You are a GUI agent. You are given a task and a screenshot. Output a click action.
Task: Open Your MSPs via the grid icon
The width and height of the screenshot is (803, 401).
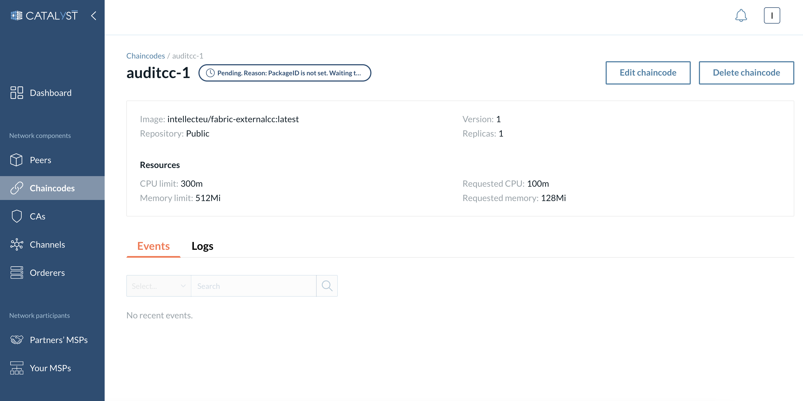[x=17, y=368]
